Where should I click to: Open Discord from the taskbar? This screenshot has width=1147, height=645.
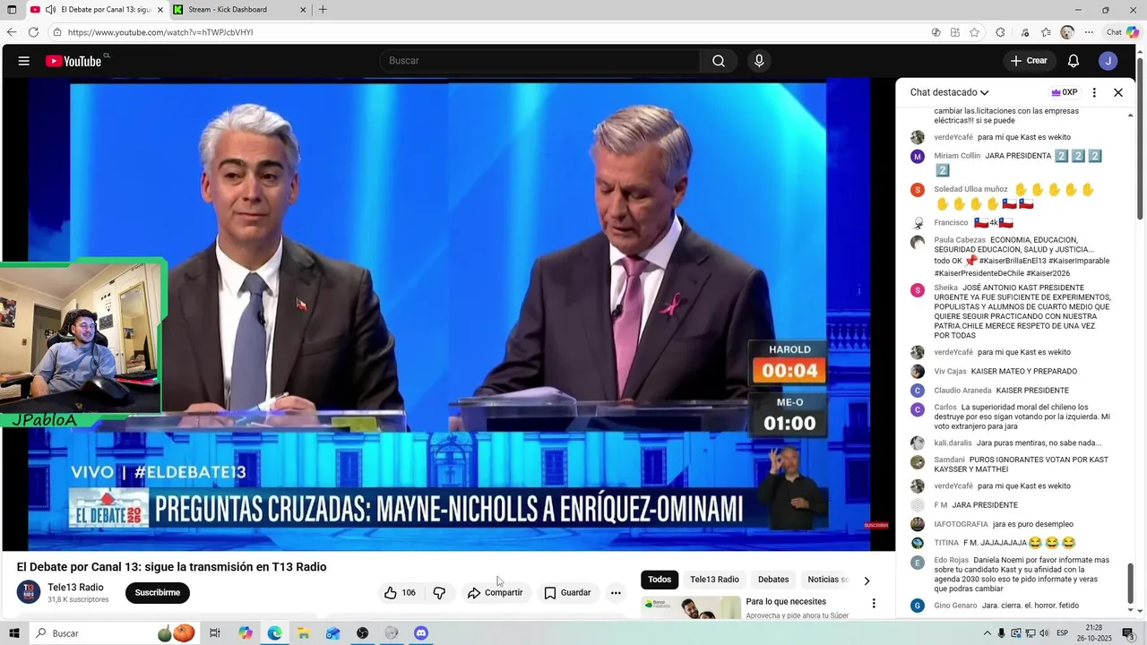pyautogui.click(x=421, y=633)
